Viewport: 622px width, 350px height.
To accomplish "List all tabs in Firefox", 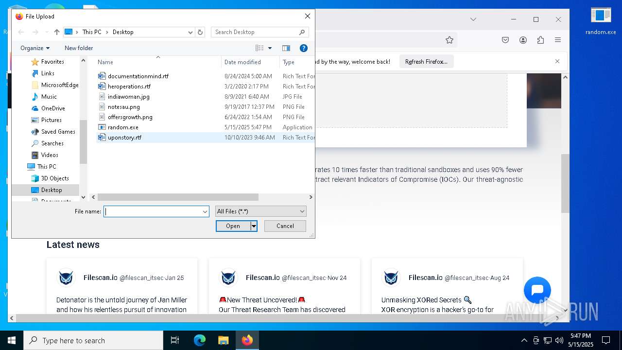I will pos(473,19).
